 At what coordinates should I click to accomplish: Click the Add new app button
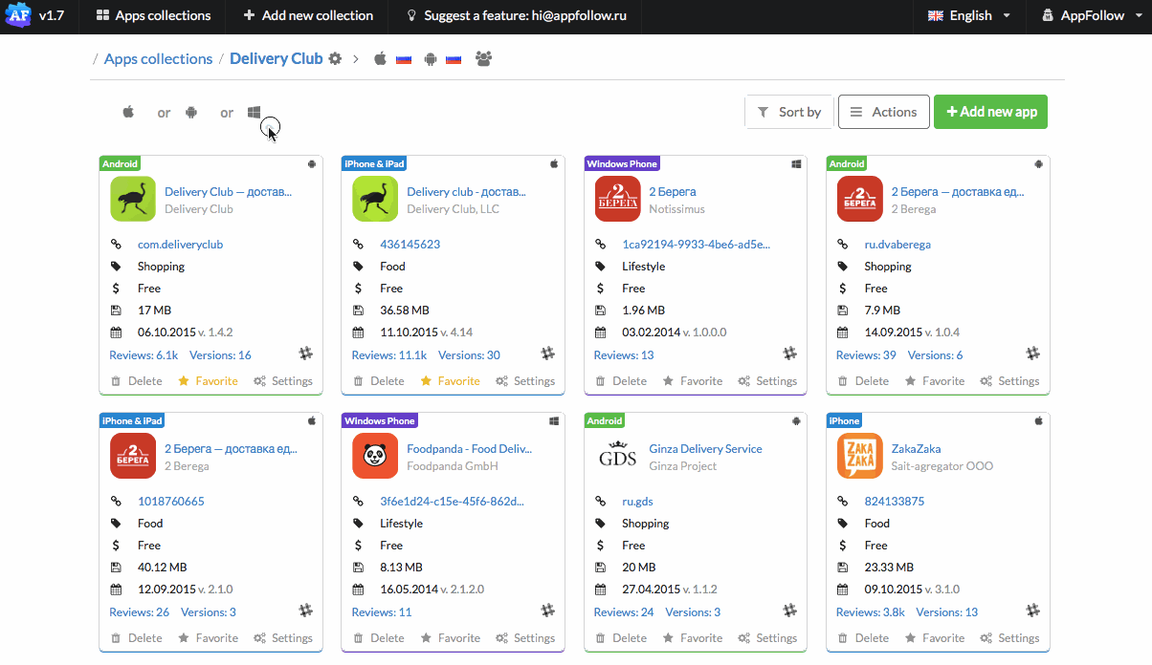point(991,112)
